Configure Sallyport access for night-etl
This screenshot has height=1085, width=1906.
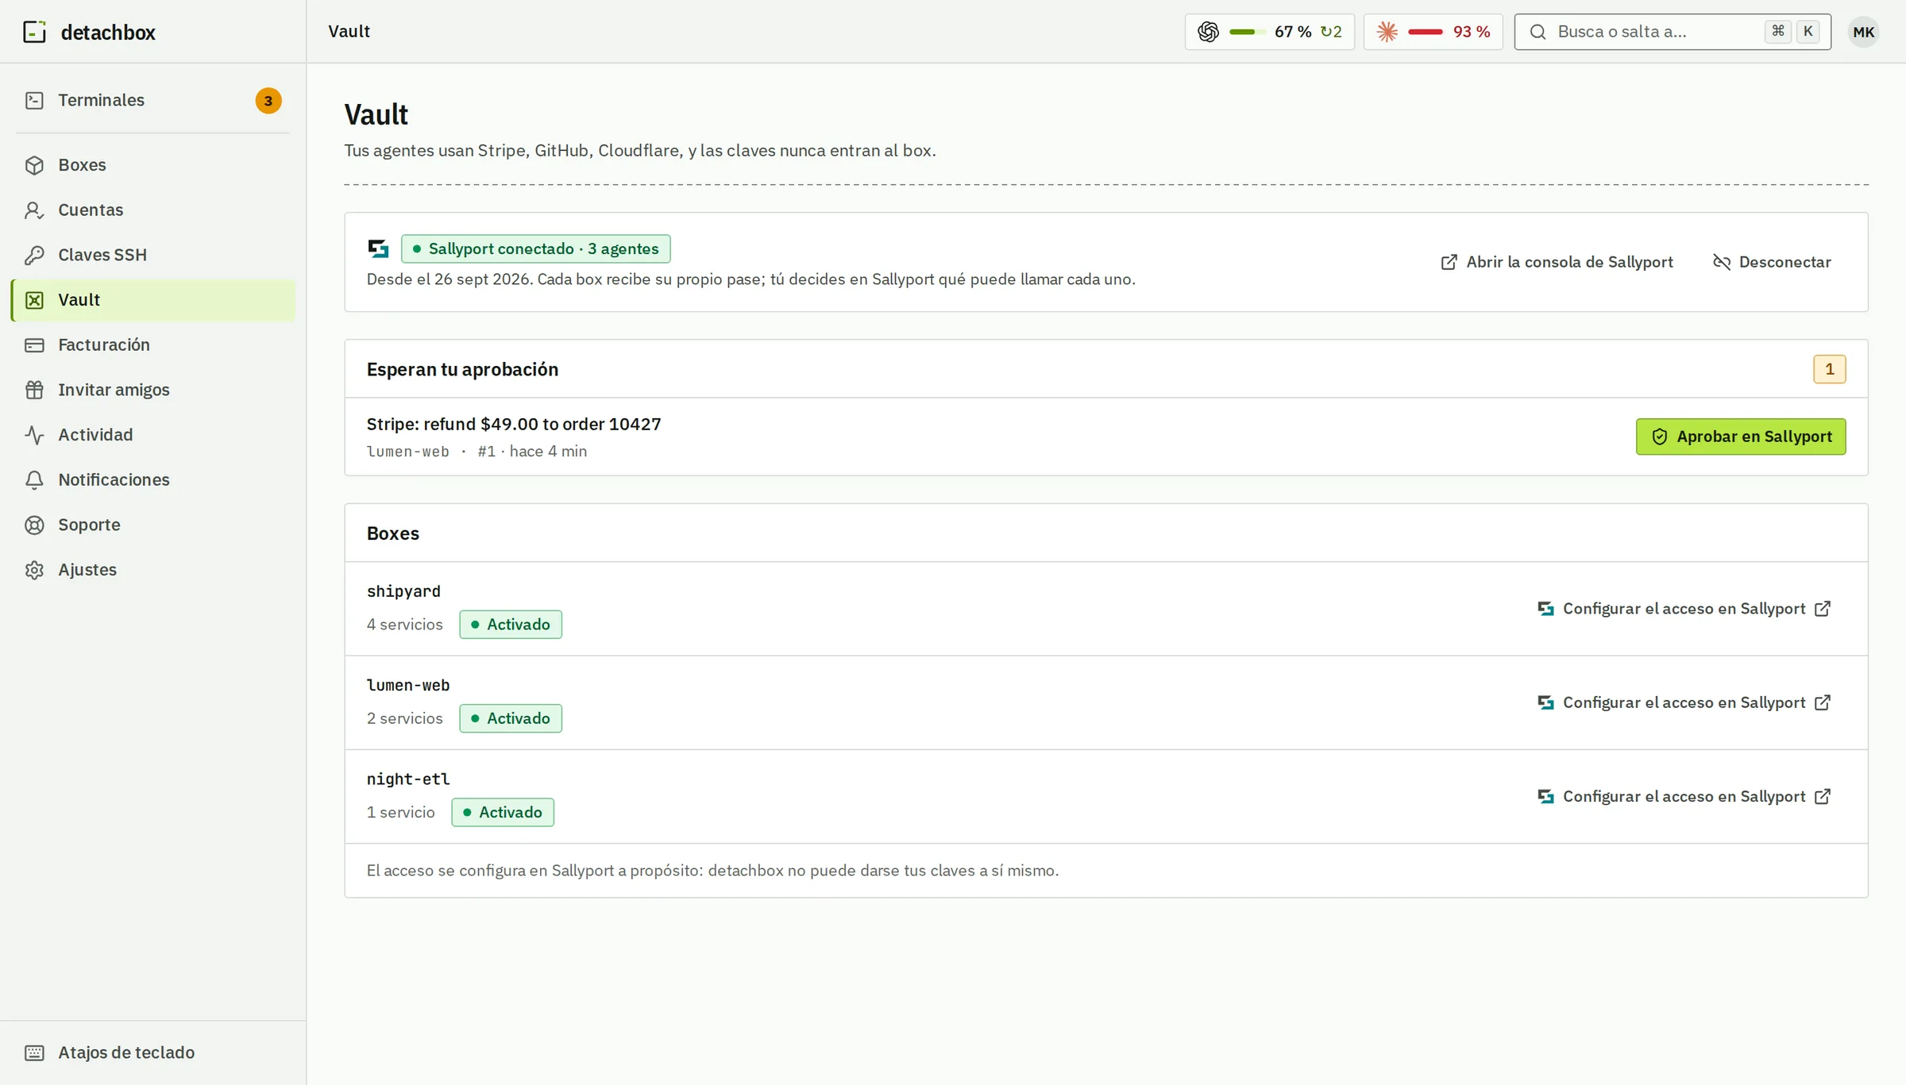[1684, 796]
